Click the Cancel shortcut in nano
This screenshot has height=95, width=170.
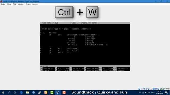coord(47,70)
